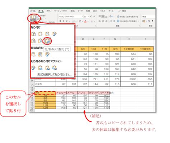
Task: Toggle Underline formatting
Action: tap(67, 21)
